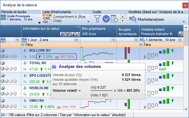This screenshot has height=118, width=189.
Task: Click the candlestick icon beside 72.95 price
Action: (x=25, y=107)
